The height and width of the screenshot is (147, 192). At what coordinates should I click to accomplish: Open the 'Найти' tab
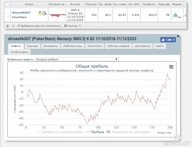pos(160,46)
